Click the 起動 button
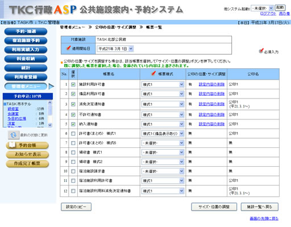The image size is (291, 227). (280, 7)
